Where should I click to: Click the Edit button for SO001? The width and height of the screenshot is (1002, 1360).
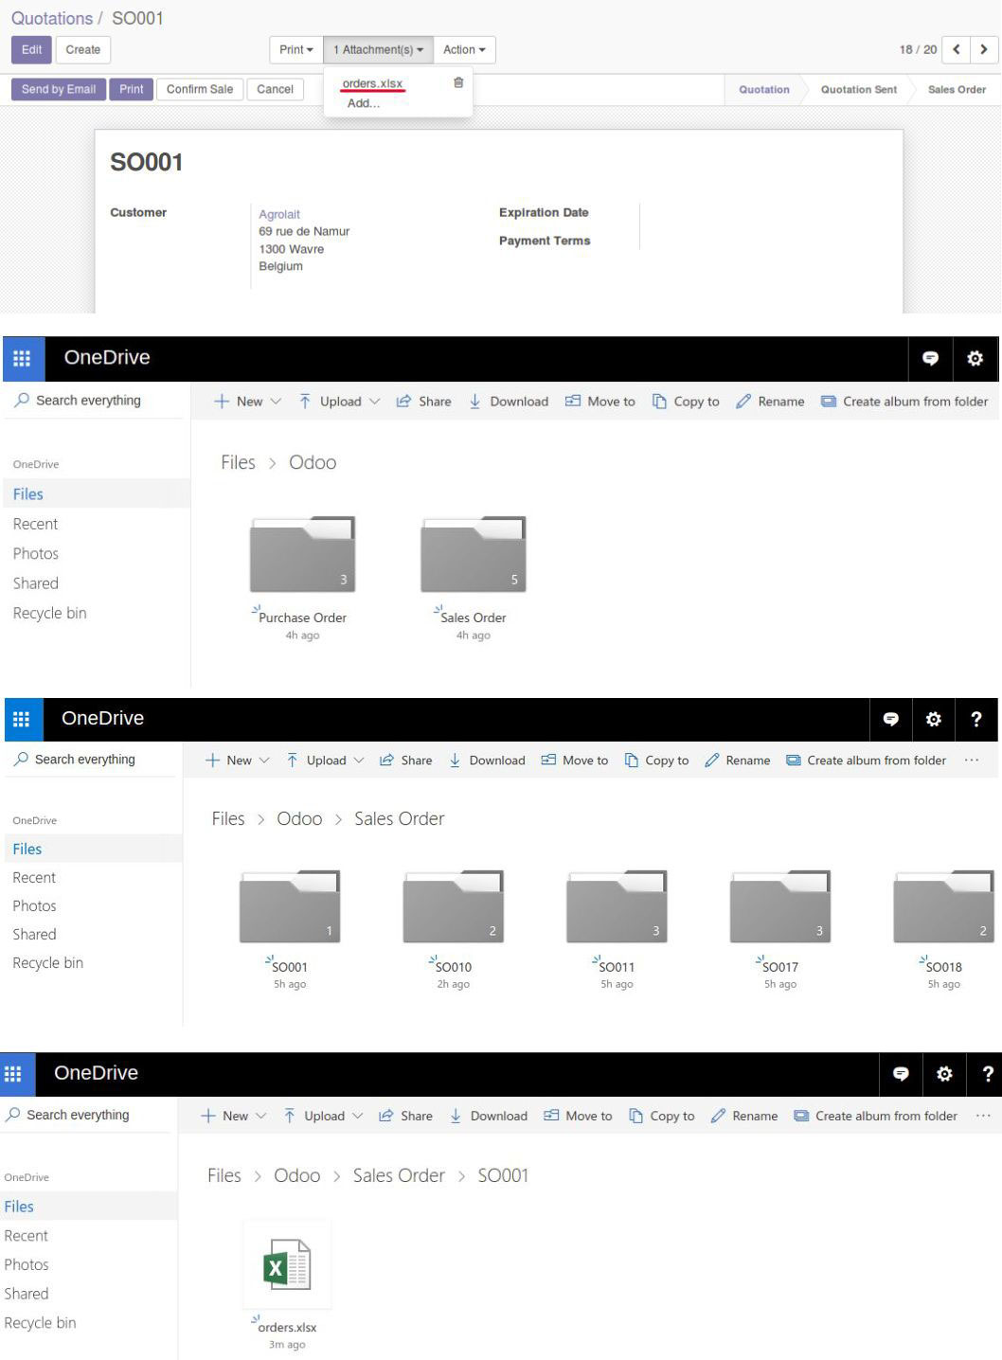31,49
